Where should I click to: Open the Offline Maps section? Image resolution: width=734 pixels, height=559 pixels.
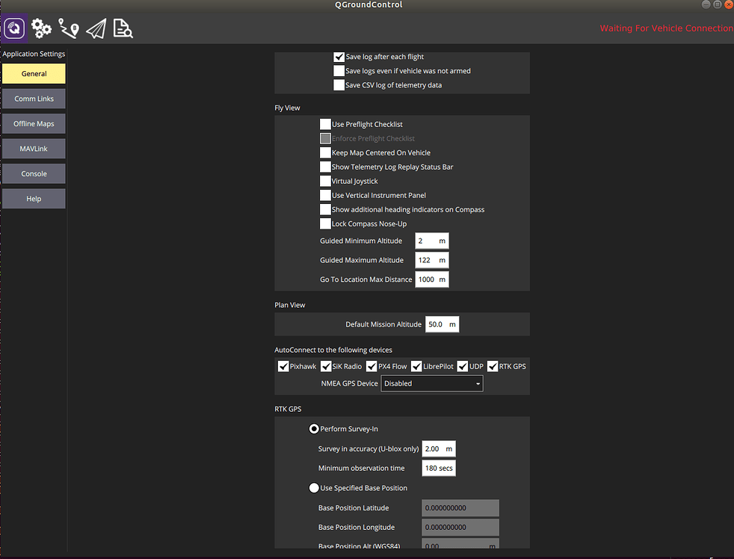[34, 123]
